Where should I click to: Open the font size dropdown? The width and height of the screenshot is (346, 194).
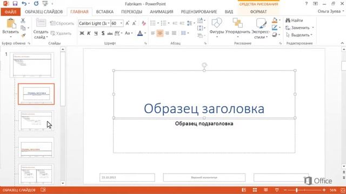pyautogui.click(x=121, y=23)
